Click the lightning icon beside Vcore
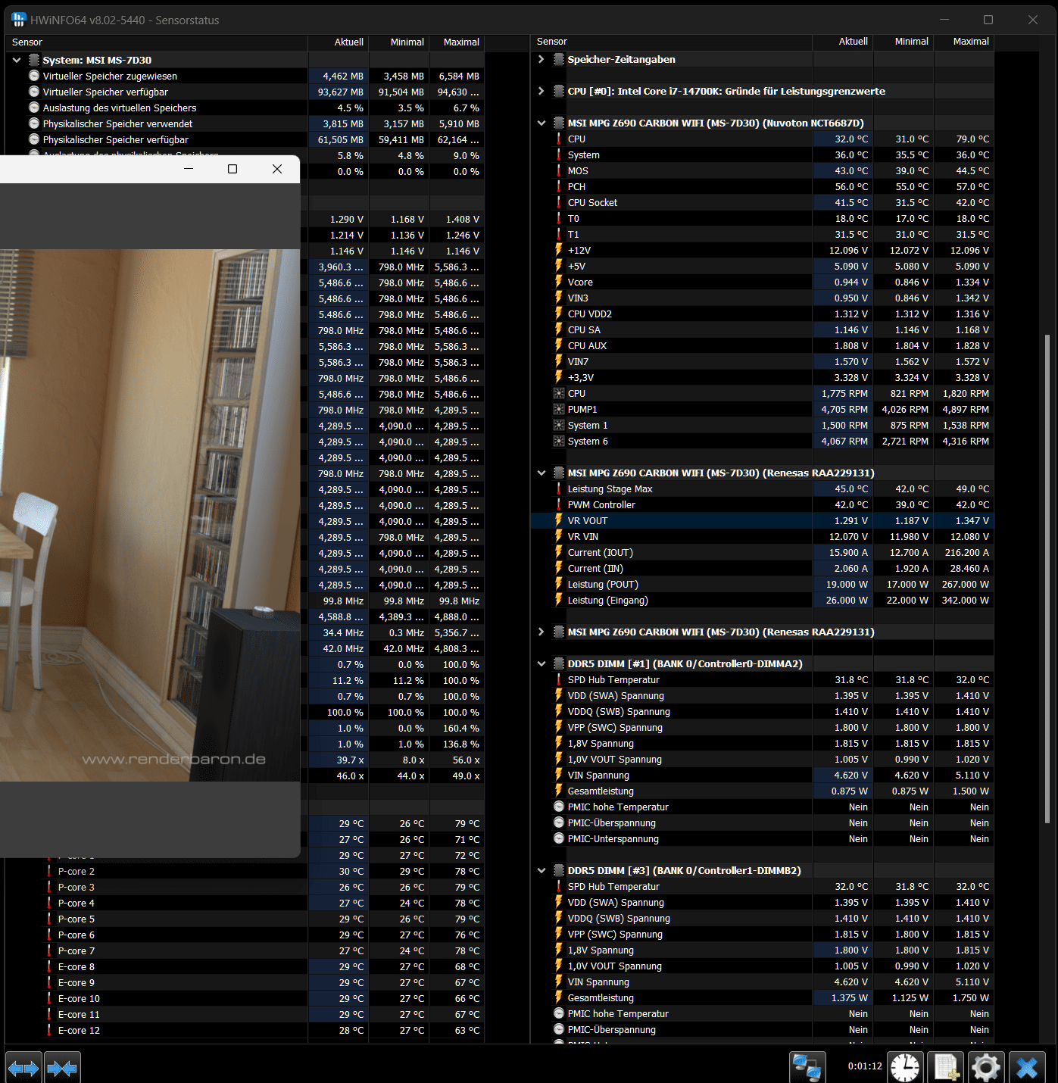The image size is (1058, 1083). [559, 282]
